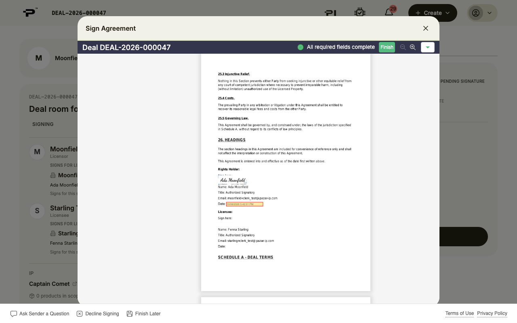Click the large M avatar in deal header
517x323 pixels.
39,58
